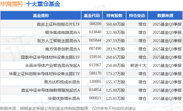Click the 新进十大 status cell
This screenshot has width=183, height=111.
[x=138, y=65]
